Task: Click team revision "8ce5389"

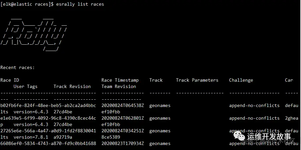Action: (111, 137)
